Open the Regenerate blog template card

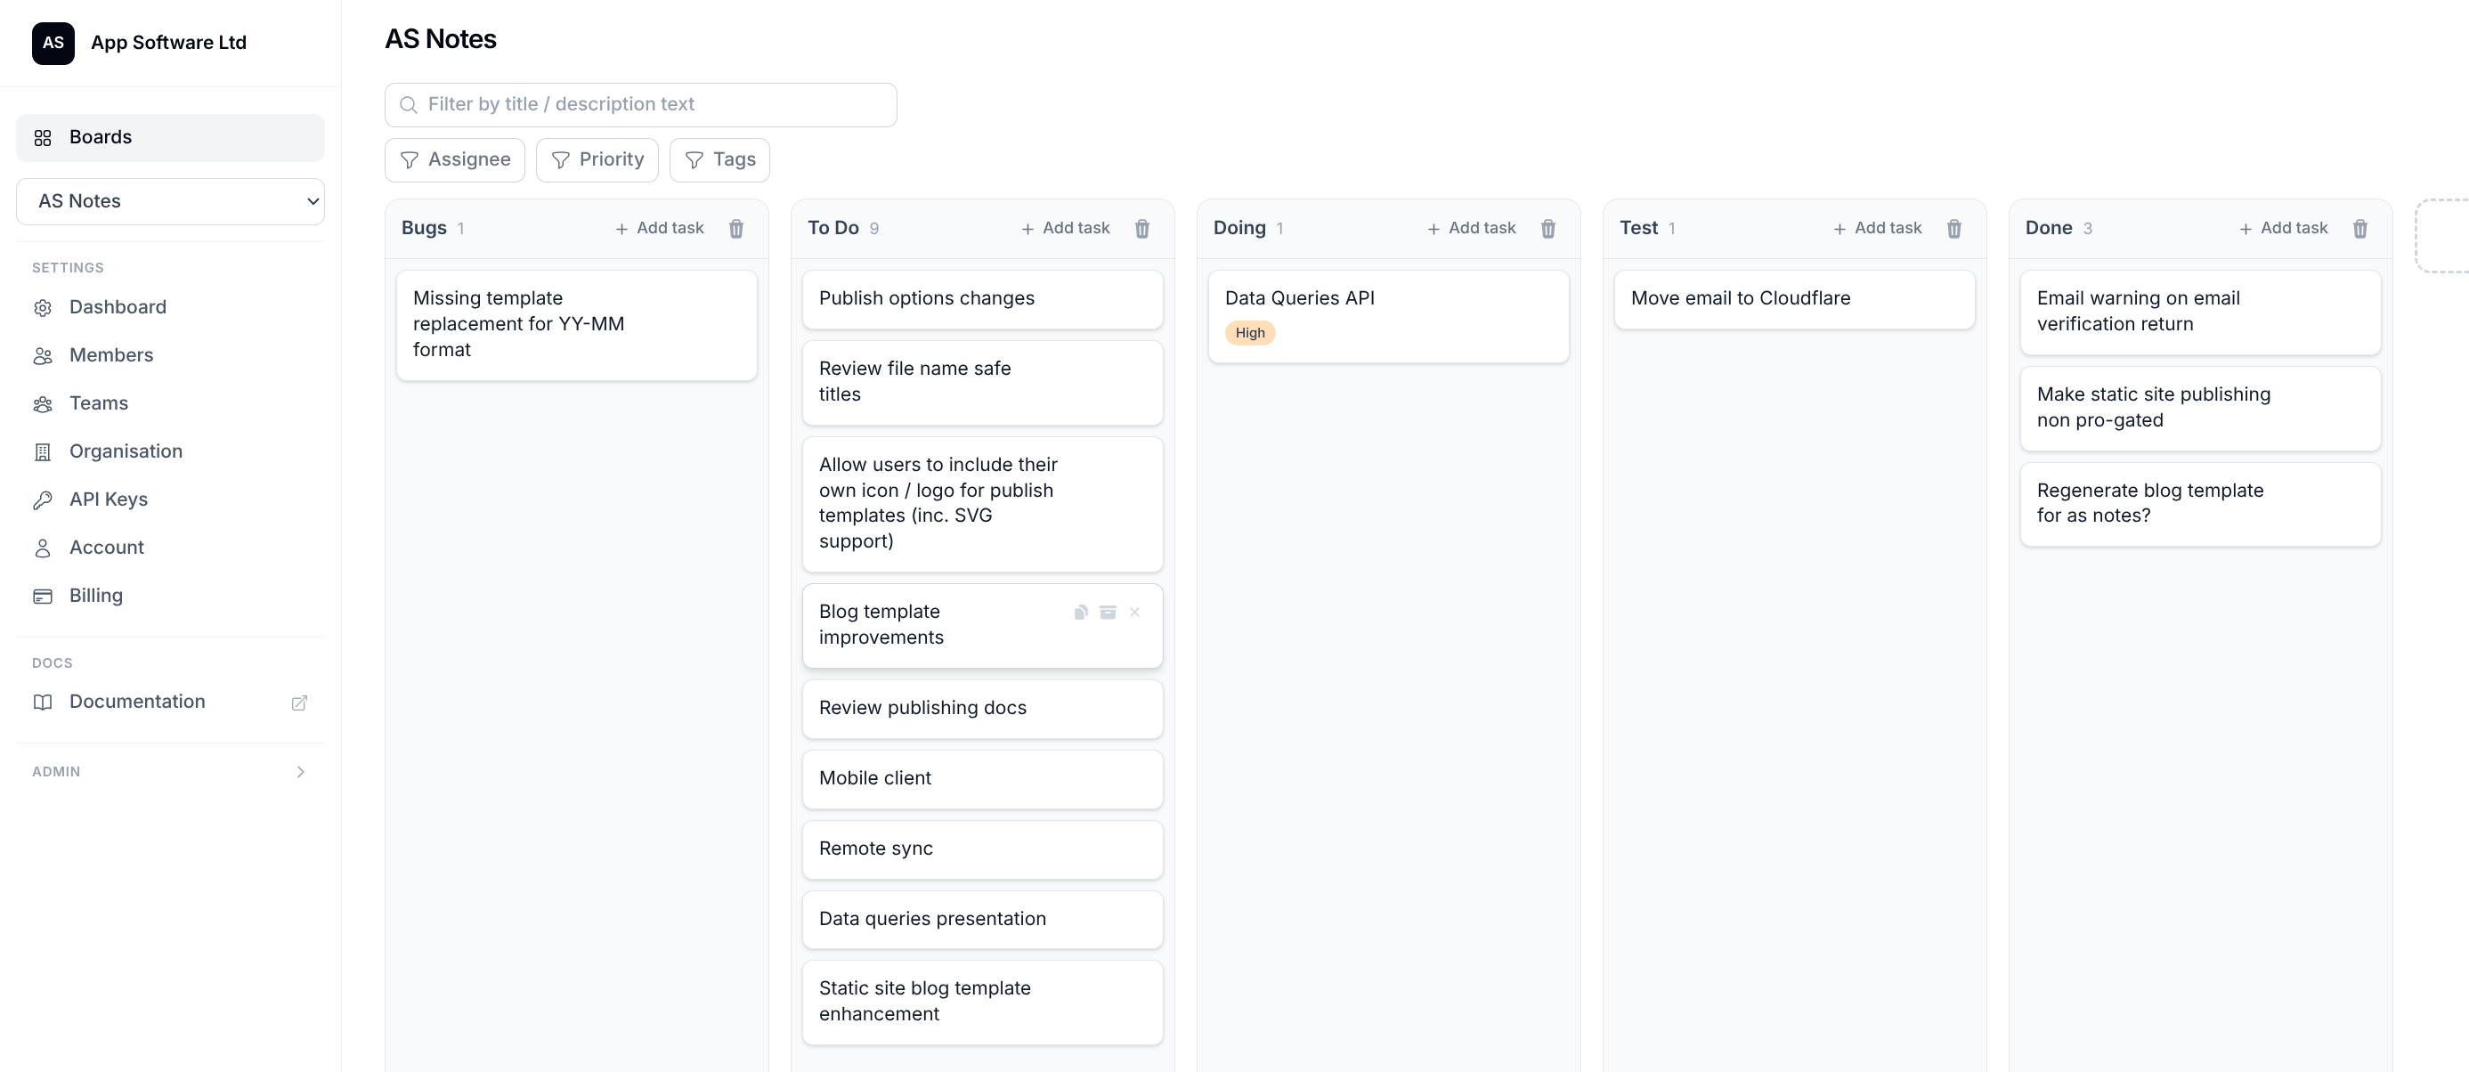tap(2200, 504)
